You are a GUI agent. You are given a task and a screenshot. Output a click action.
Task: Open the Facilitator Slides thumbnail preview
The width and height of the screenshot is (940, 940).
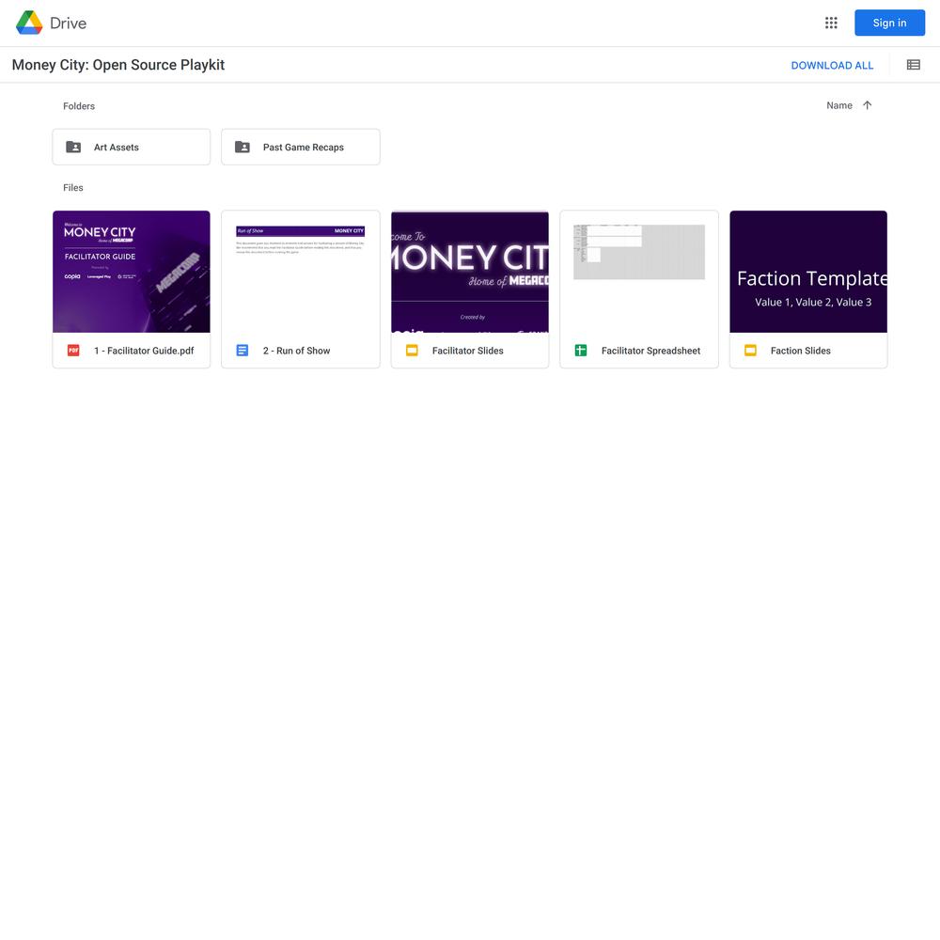pyautogui.click(x=470, y=272)
